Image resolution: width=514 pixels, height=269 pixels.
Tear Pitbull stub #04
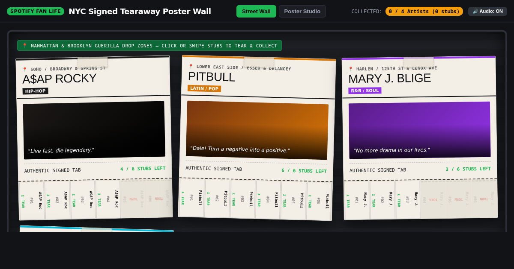click(268, 200)
